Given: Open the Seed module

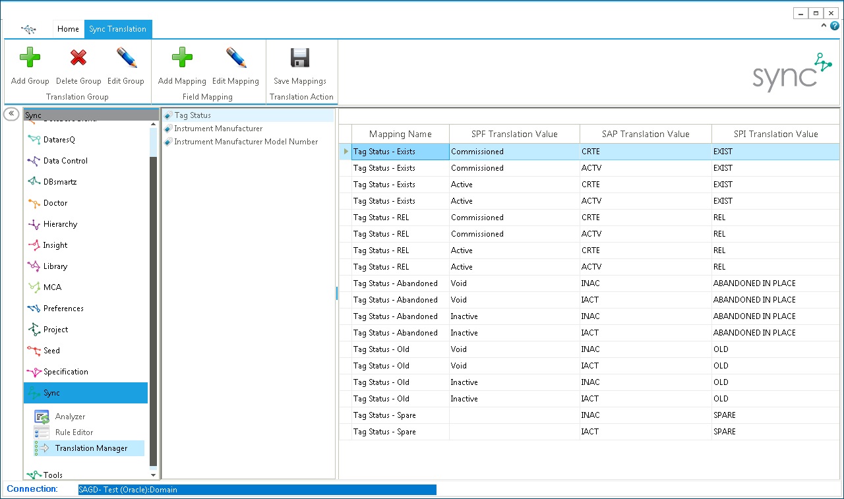Looking at the screenshot, I should 86,351.
